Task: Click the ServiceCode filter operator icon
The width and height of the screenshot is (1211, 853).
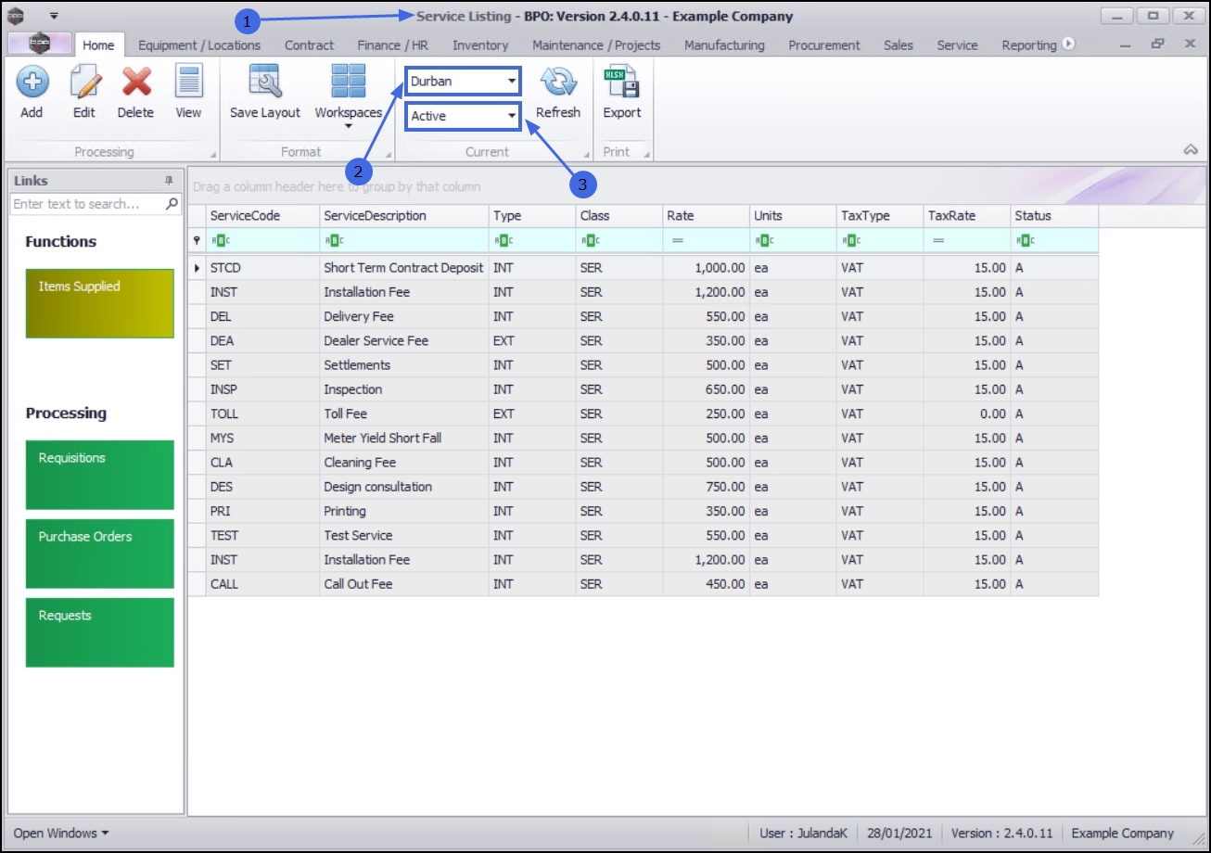Action: (219, 240)
